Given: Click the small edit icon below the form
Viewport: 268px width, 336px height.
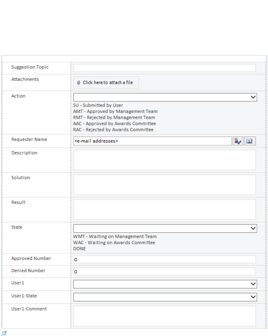Looking at the screenshot, I should tap(4, 333).
